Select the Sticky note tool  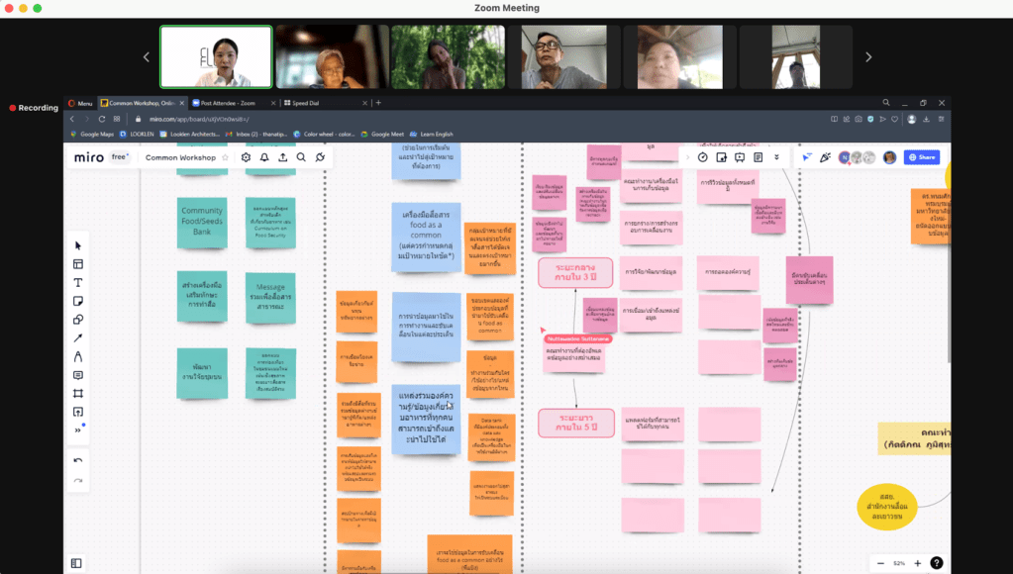[x=78, y=301]
